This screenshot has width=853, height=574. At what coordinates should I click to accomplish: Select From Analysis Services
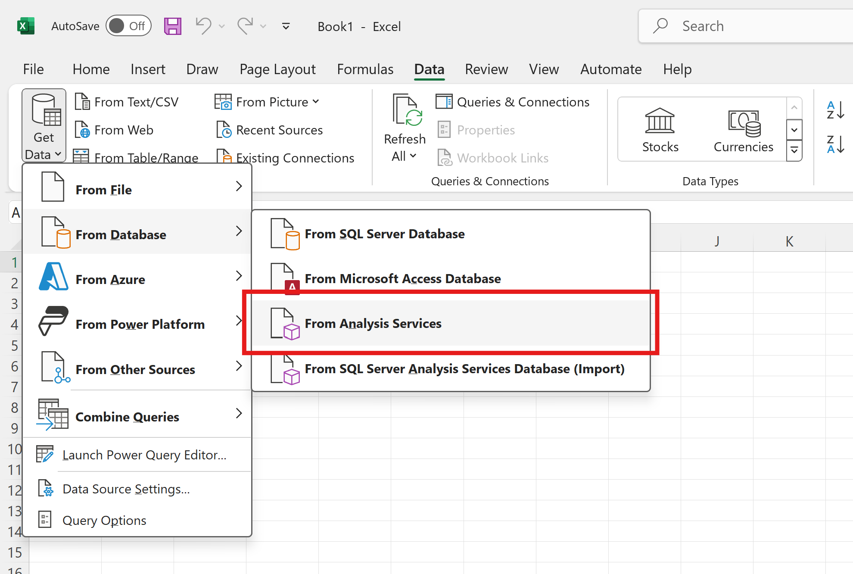pyautogui.click(x=451, y=323)
